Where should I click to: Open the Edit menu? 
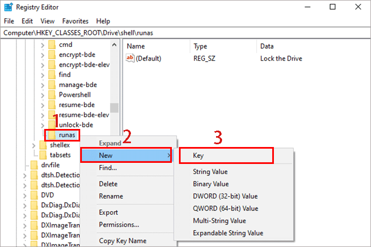pos(27,21)
